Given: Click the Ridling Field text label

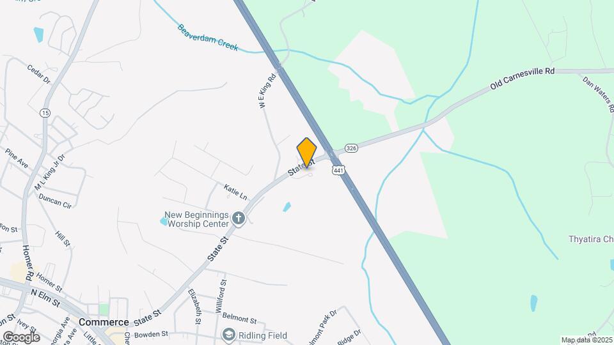Looking at the screenshot, I should [263, 335].
